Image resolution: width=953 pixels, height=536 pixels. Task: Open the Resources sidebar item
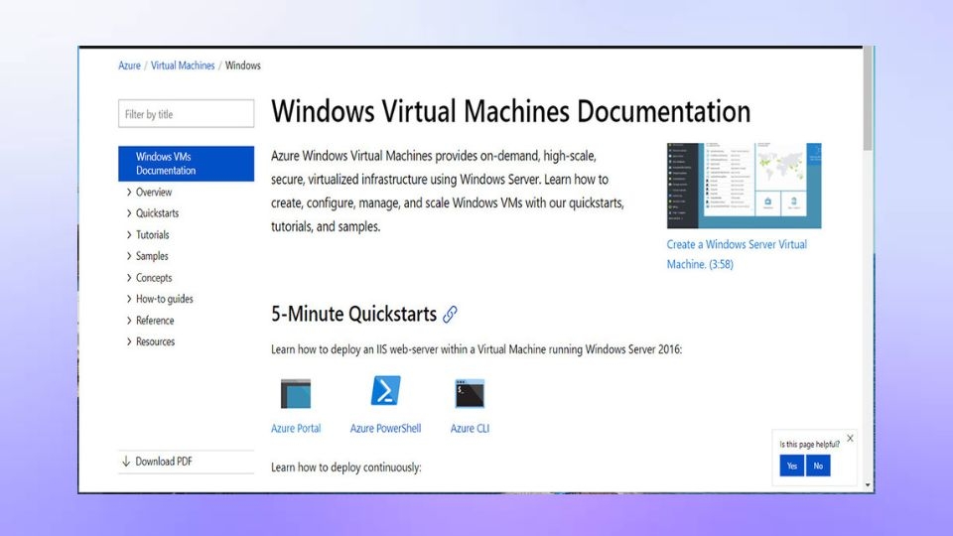pos(155,341)
